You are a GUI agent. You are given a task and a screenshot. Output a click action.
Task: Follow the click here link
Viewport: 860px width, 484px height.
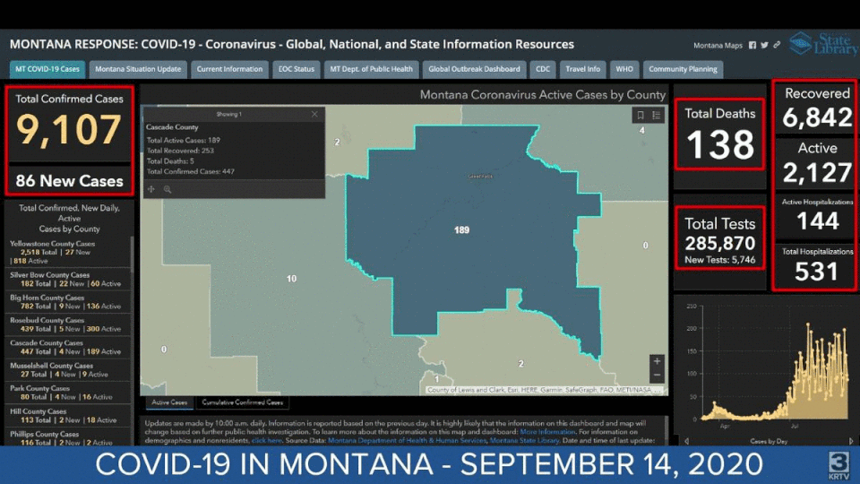(267, 440)
